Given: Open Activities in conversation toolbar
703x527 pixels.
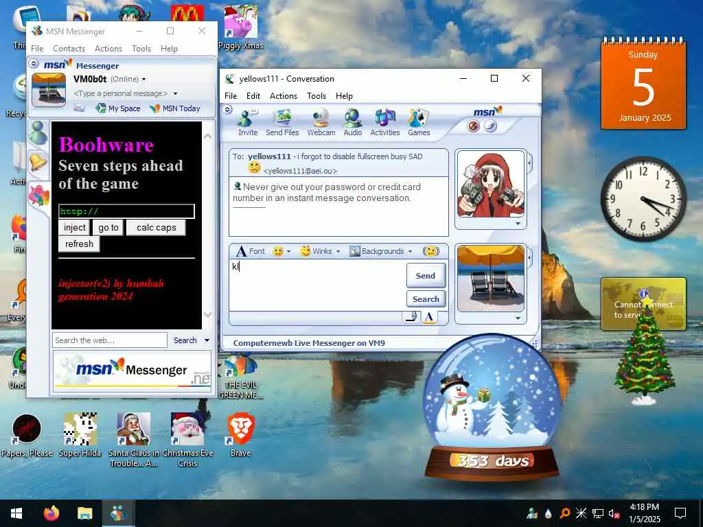Looking at the screenshot, I should click(x=384, y=122).
